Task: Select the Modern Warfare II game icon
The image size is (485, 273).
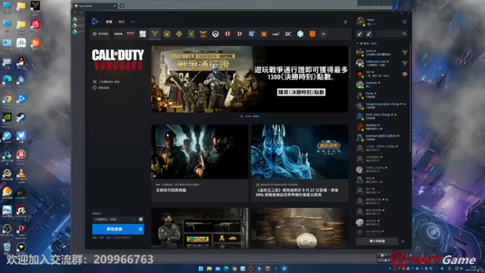Action: pyautogui.click(x=118, y=34)
